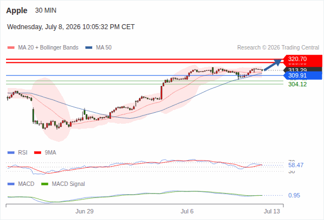
Task: Click the Jul 13 date axis label
Action: (272, 211)
